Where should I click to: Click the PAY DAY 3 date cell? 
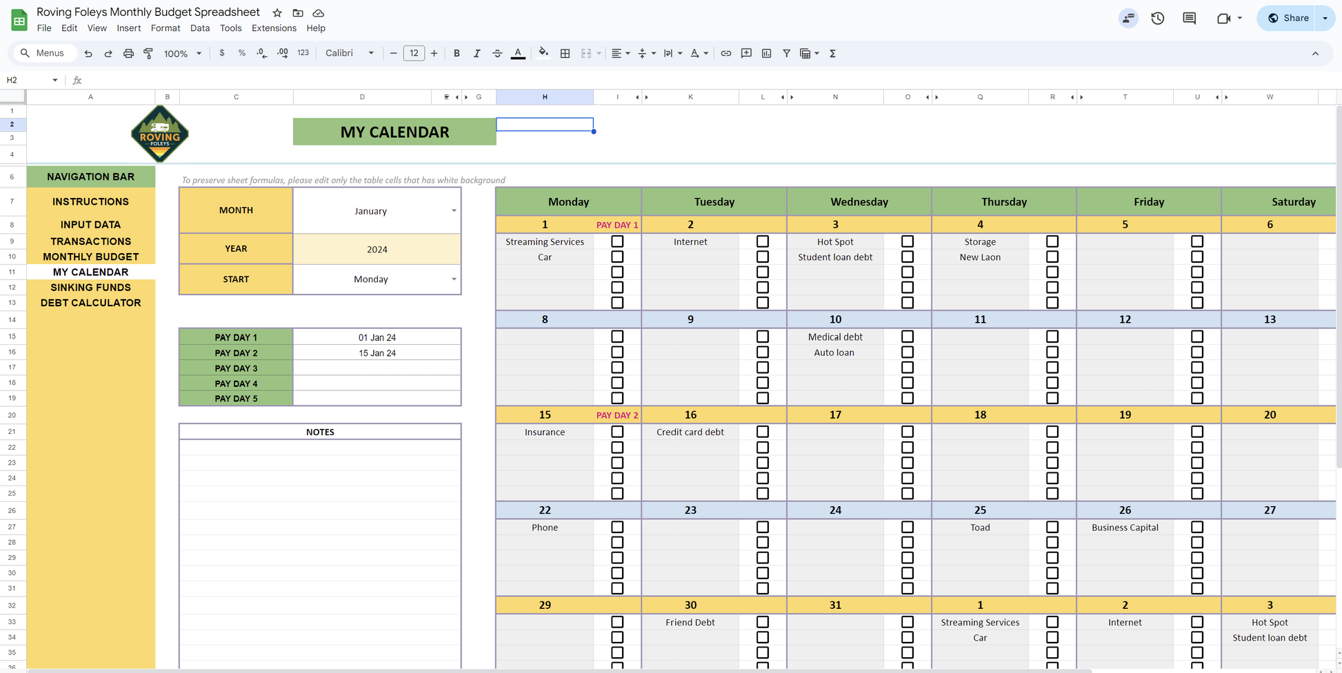377,368
